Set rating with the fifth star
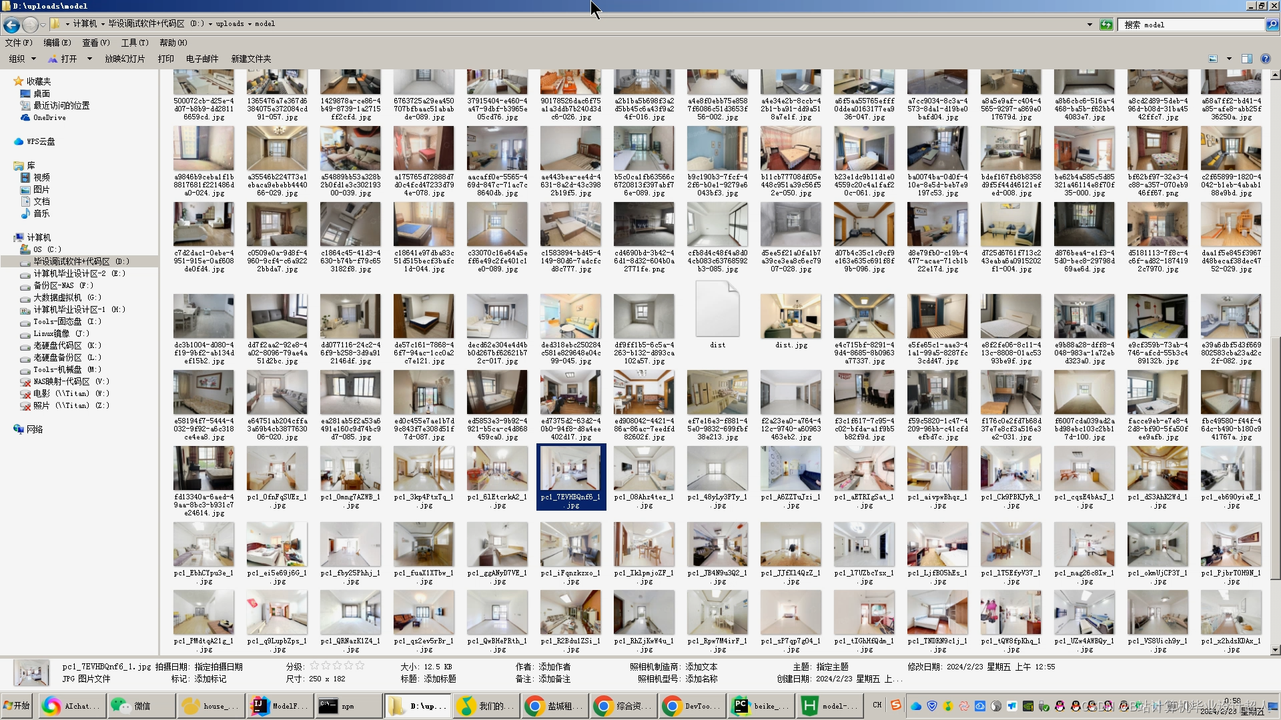The image size is (1281, 720). pyautogui.click(x=360, y=665)
